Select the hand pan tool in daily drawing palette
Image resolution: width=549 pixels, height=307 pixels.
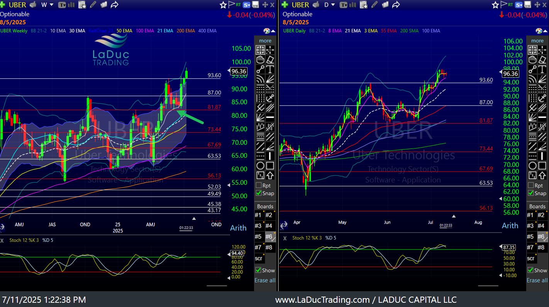point(532,59)
